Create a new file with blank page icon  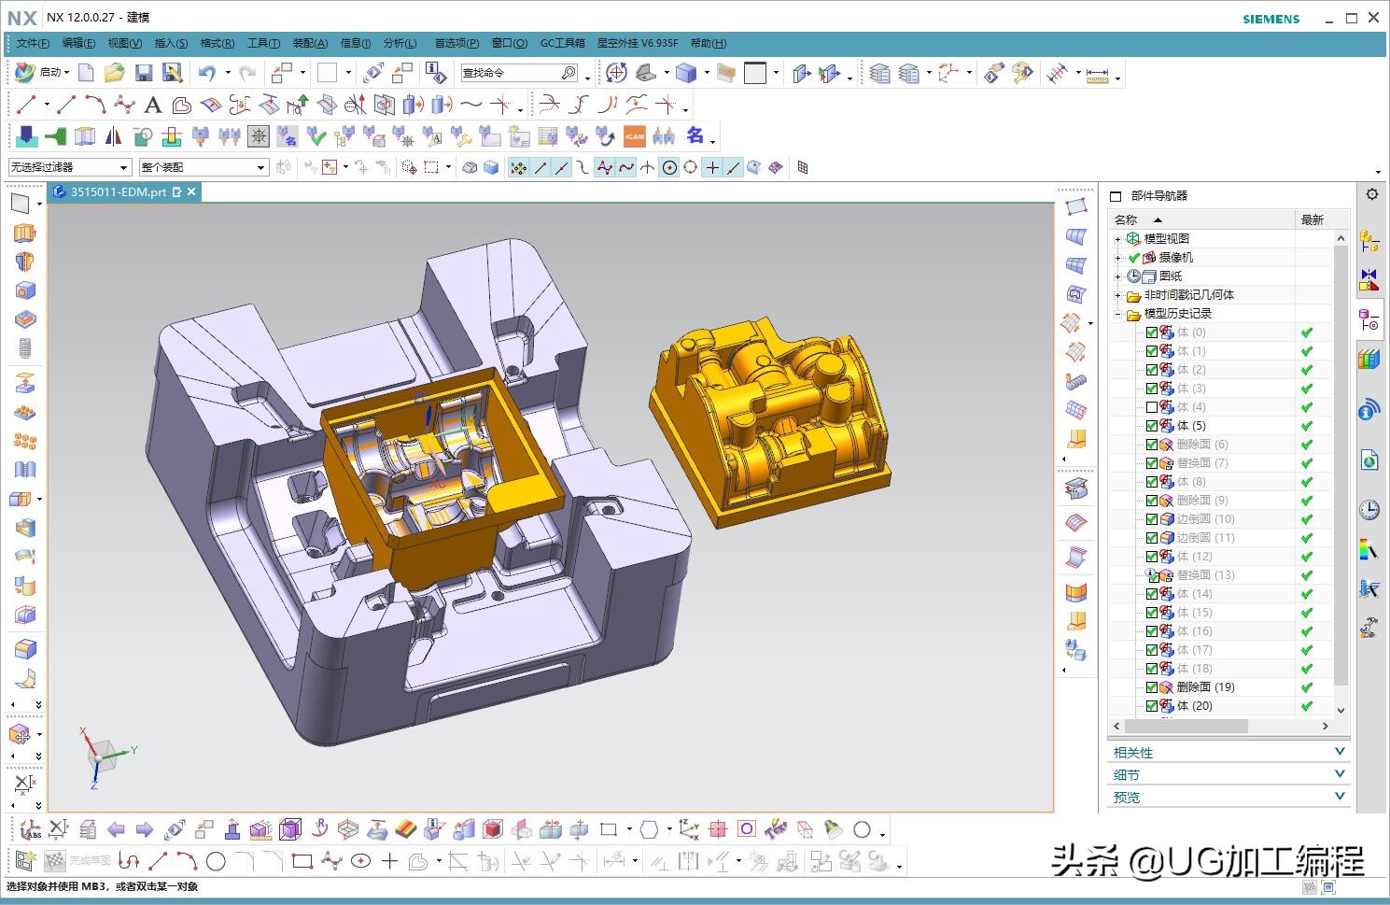(x=86, y=73)
